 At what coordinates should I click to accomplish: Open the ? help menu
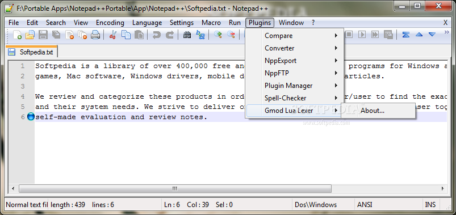(313, 23)
